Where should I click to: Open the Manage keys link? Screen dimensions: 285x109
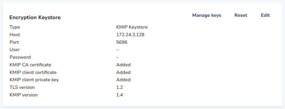tap(207, 15)
